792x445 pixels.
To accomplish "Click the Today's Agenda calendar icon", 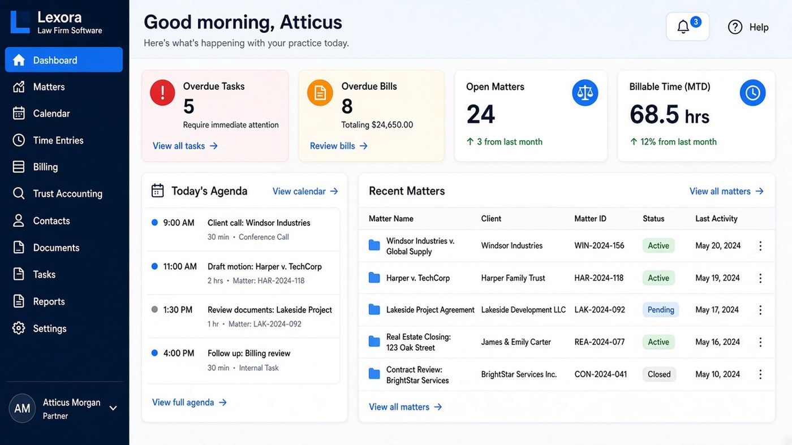I will 158,191.
